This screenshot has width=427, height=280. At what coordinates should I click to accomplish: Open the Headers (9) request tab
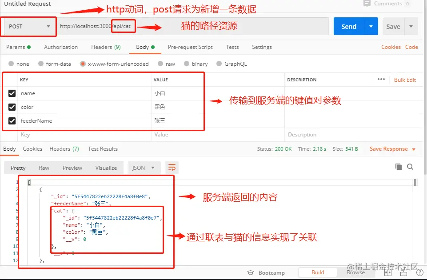pyautogui.click(x=106, y=47)
